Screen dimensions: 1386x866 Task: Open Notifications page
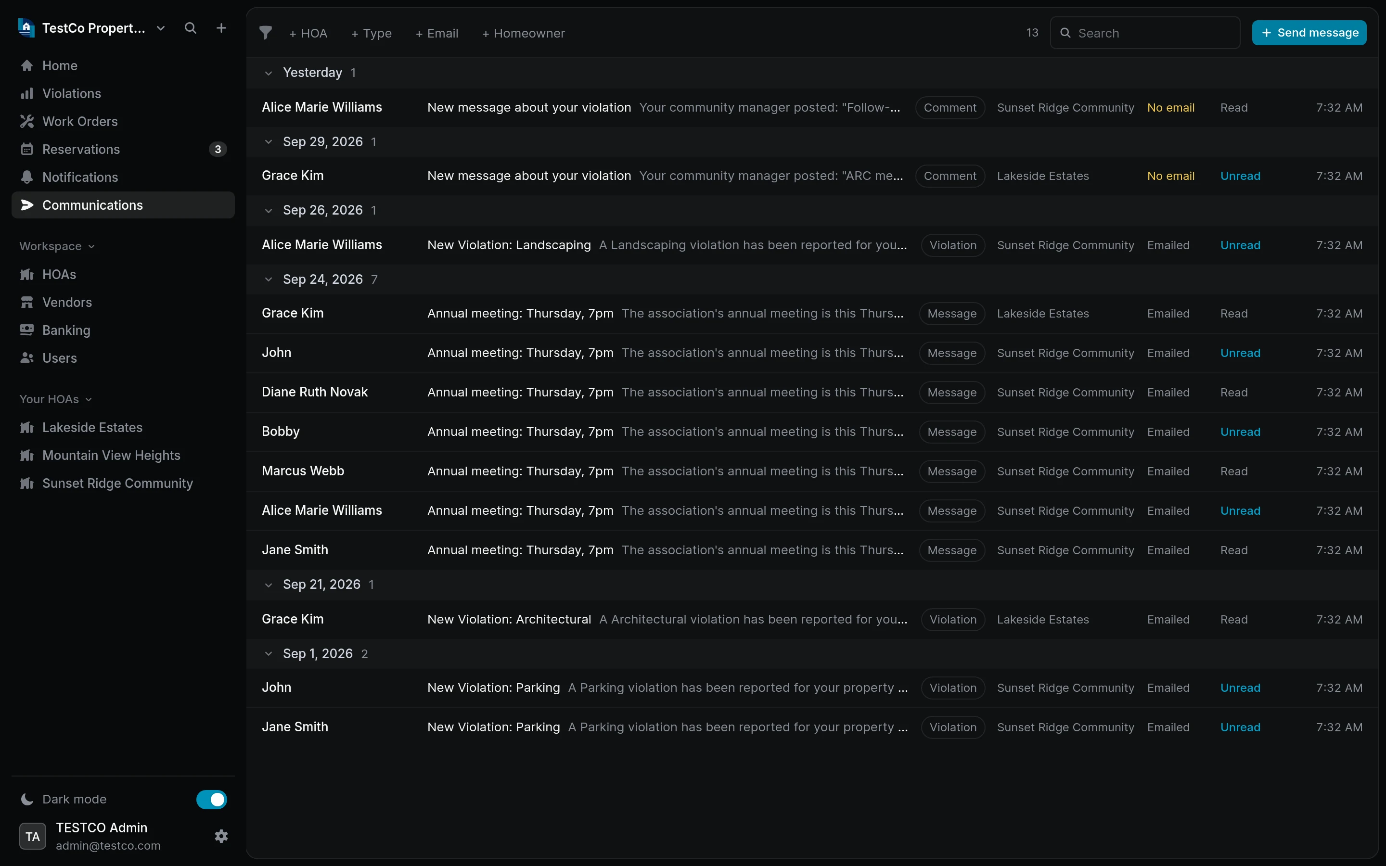pyautogui.click(x=123, y=177)
